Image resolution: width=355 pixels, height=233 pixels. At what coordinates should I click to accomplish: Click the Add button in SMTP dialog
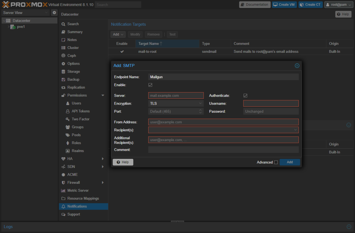point(290,162)
